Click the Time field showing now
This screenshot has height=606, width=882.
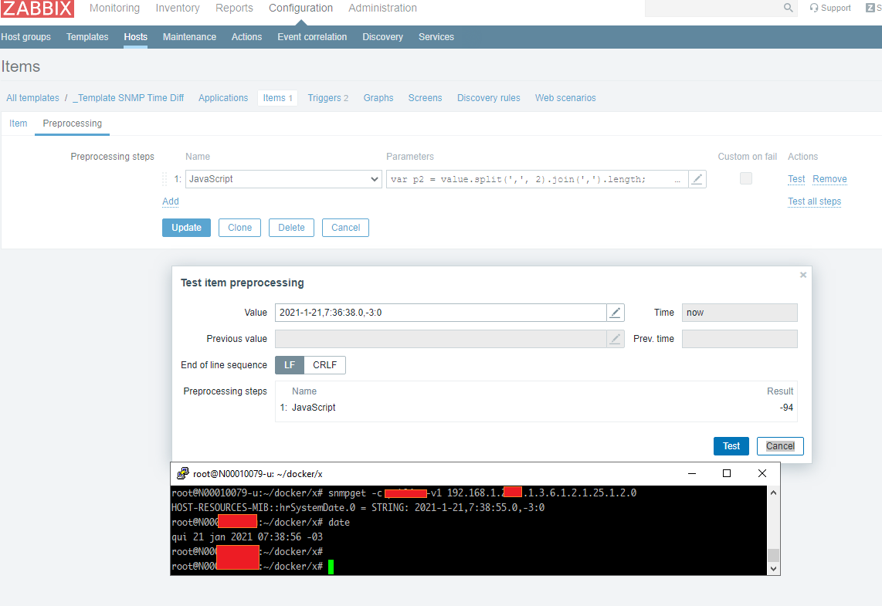pyautogui.click(x=740, y=313)
